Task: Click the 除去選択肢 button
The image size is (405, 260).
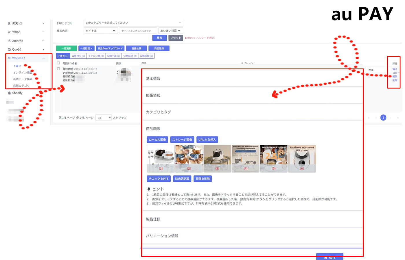Action: pos(182,179)
